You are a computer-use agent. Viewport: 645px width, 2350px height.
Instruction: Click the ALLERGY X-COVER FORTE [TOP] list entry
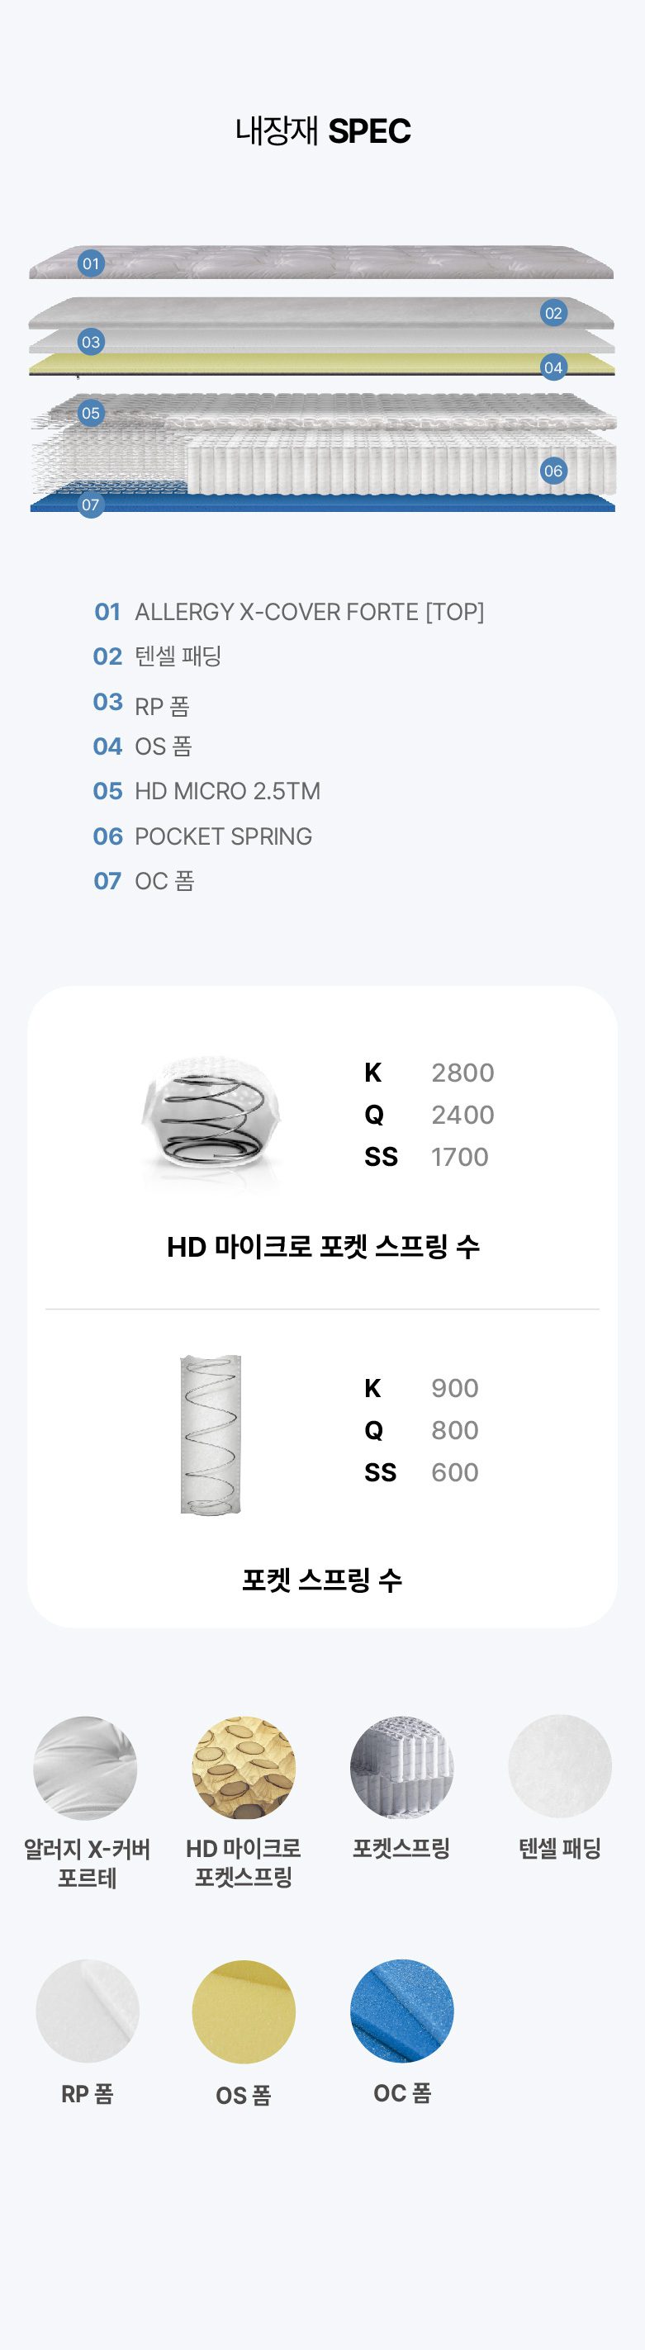289,611
